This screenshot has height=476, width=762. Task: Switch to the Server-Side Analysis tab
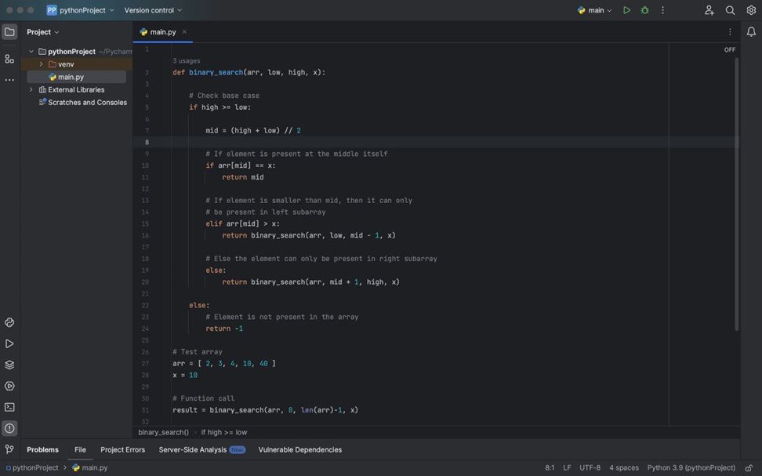tap(201, 450)
